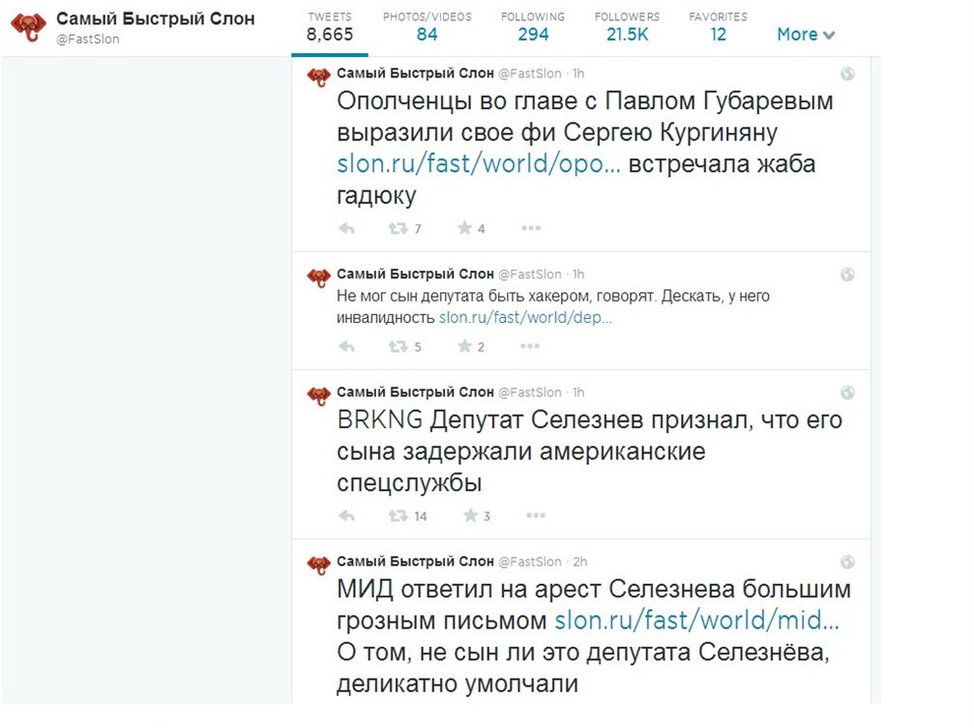The width and height of the screenshot is (974, 728).
Task: Open more options on the Губаревым tweet
Action: pyautogui.click(x=531, y=229)
